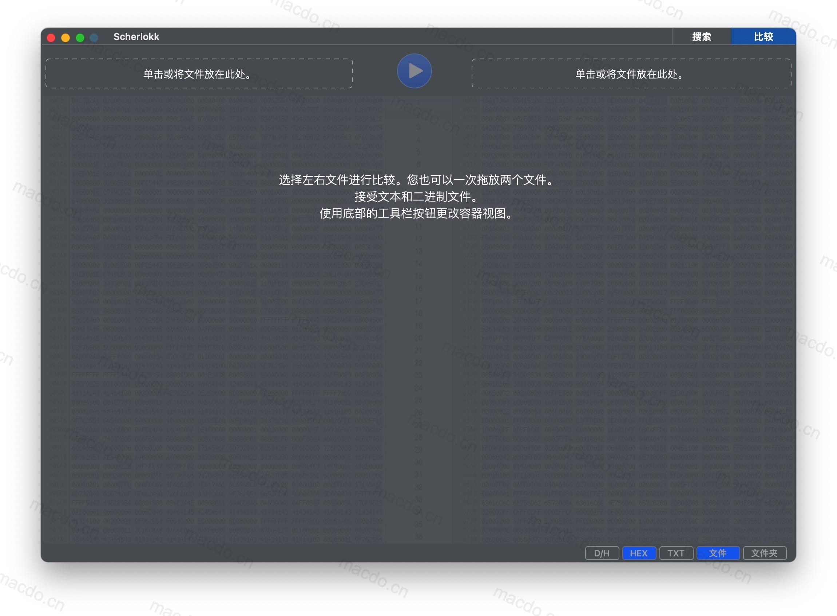Choose a file in the left drop zone
The width and height of the screenshot is (837, 616).
[199, 73]
